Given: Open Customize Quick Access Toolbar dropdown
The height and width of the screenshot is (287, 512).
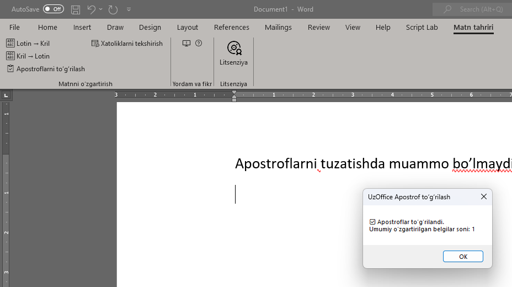Looking at the screenshot, I should click(x=129, y=9).
